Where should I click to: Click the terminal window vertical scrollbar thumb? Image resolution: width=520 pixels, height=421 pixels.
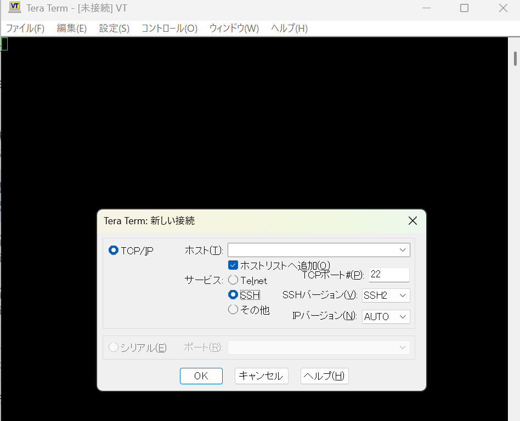515,59
